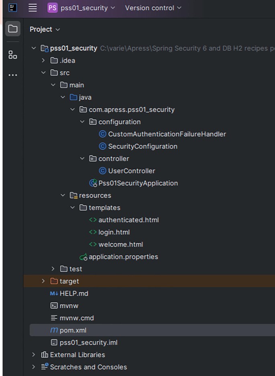Click the Pss01SecurityApplication Spring Boot class icon
Image resolution: width=275 pixels, height=376 pixels.
[93, 183]
